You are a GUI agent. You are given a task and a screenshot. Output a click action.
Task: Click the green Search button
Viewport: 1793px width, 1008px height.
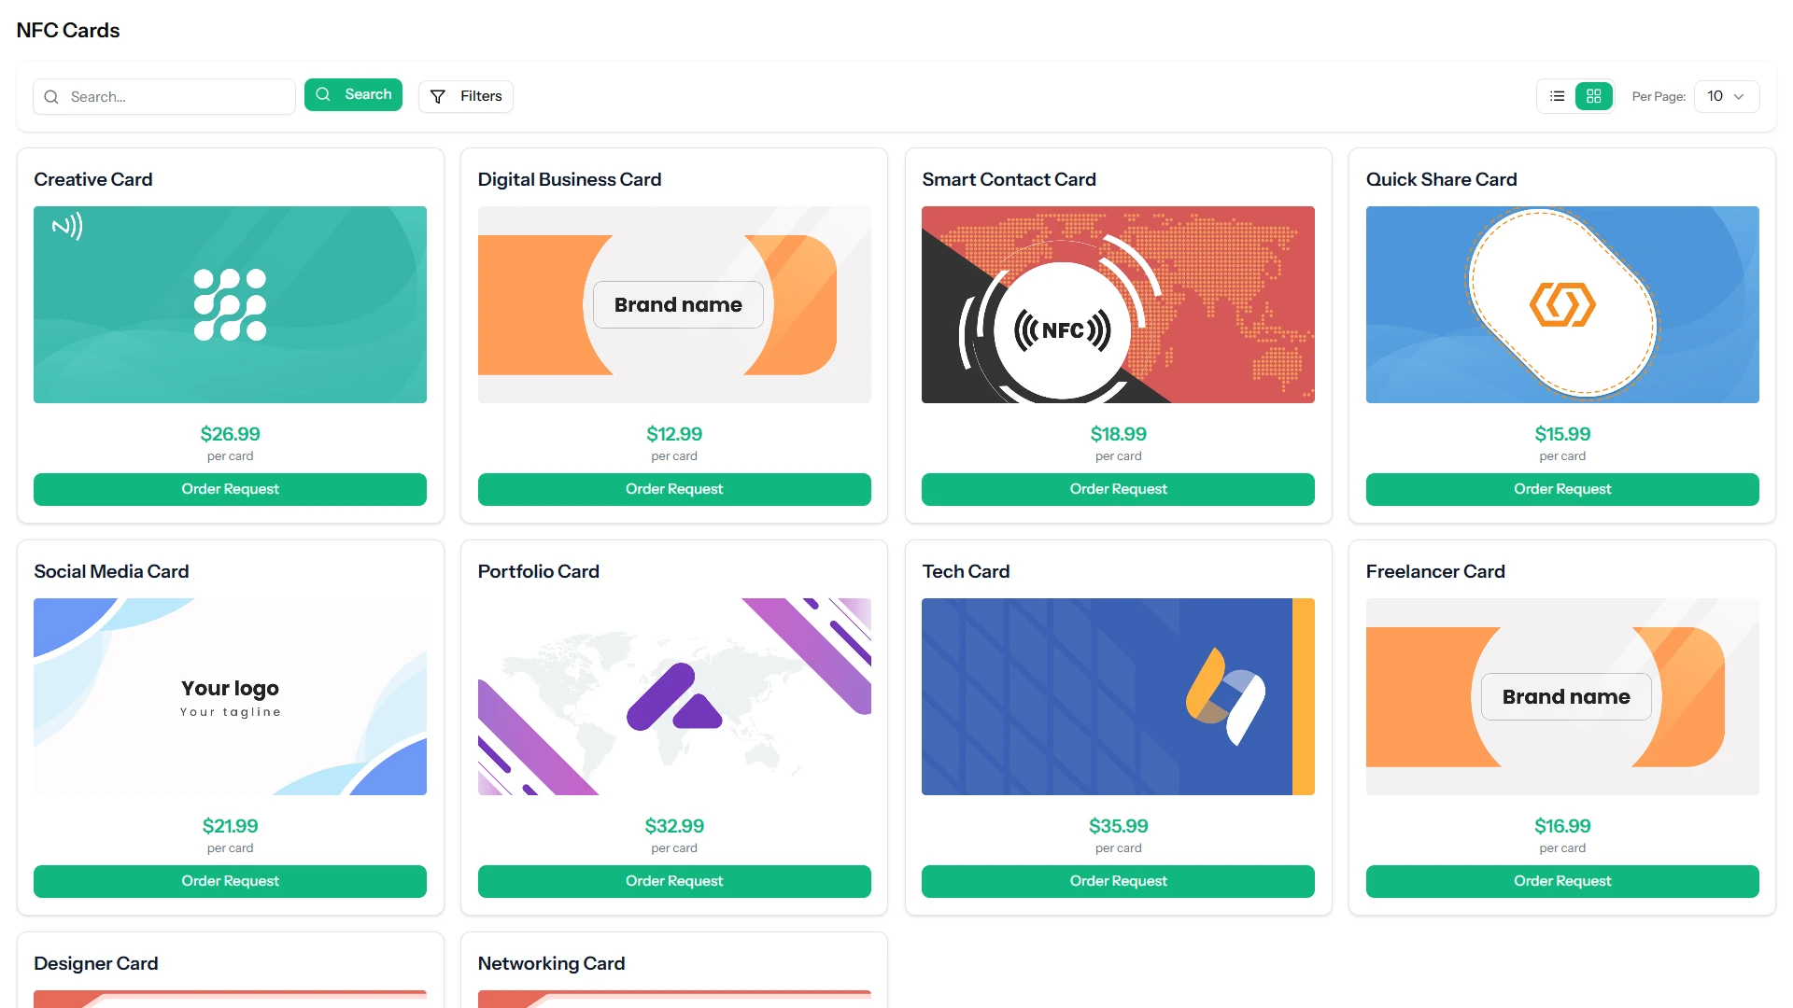point(353,94)
